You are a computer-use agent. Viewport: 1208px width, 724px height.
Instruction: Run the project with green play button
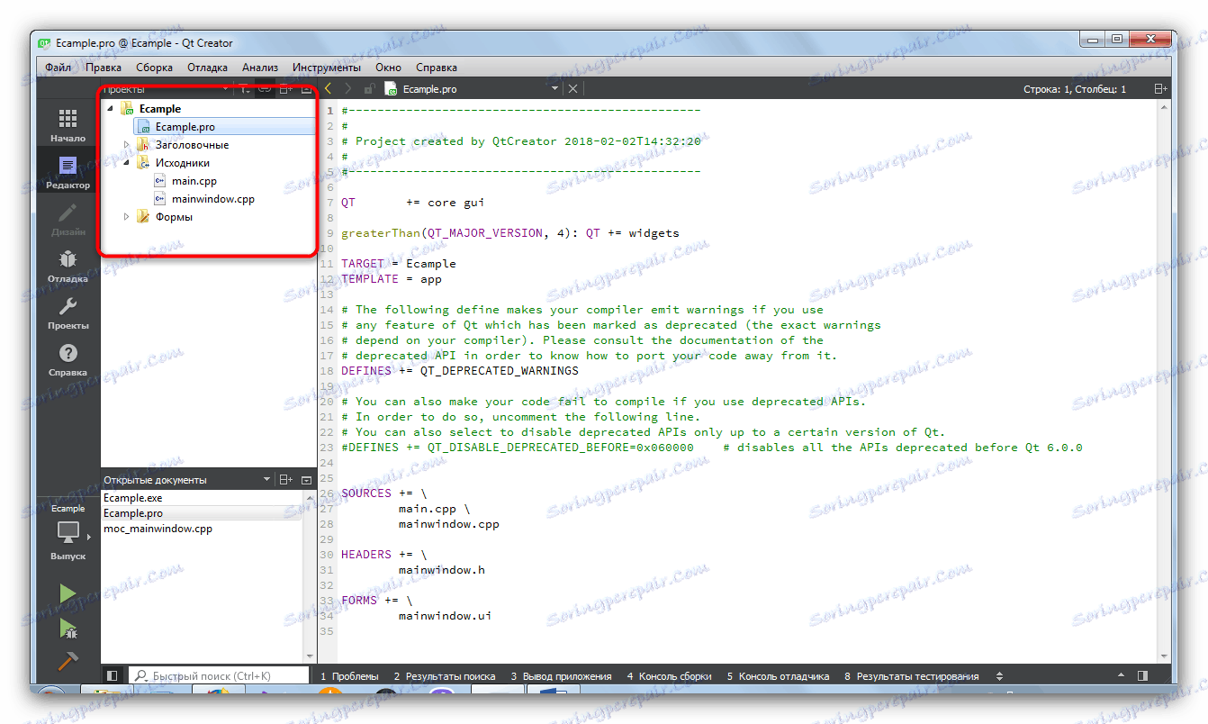pos(68,593)
